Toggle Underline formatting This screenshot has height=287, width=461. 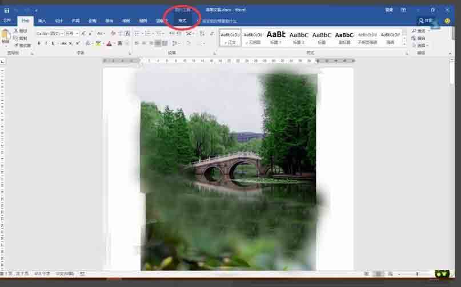53,43
